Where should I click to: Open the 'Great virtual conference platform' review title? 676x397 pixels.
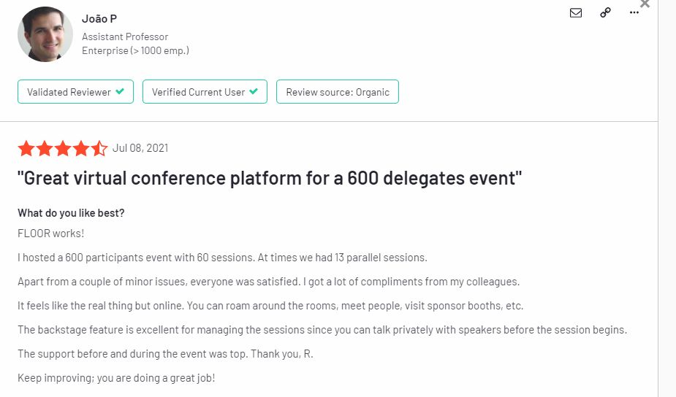[270, 178]
